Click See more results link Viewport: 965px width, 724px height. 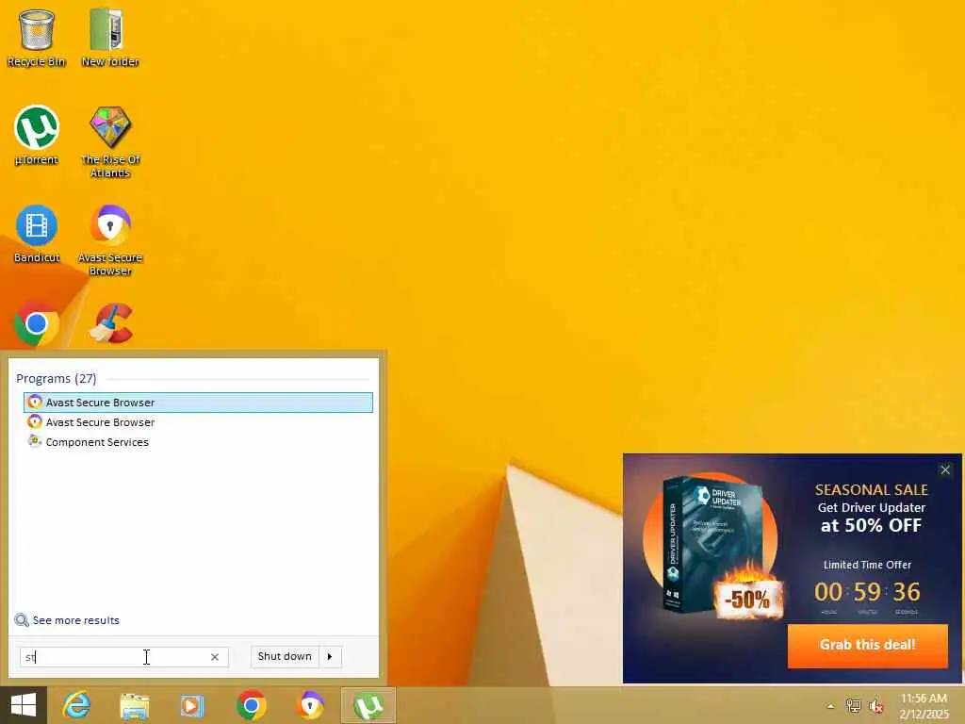click(x=75, y=620)
